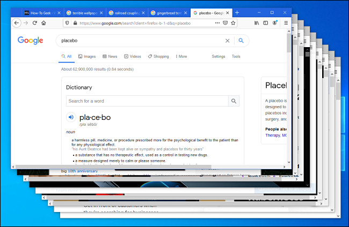Select the Images search tab
The width and height of the screenshot is (349, 227).
87,56
